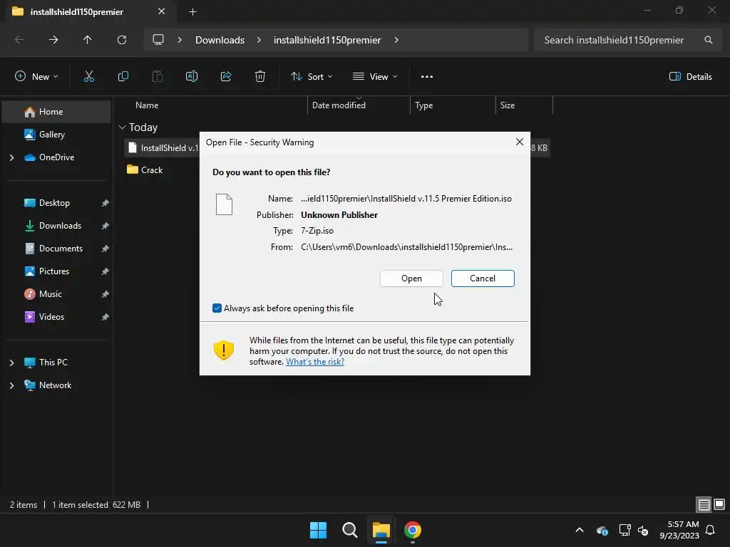Viewport: 730px width, 547px height.
Task: Open pinned Documents folder in the navigation pane
Action: (x=56, y=249)
